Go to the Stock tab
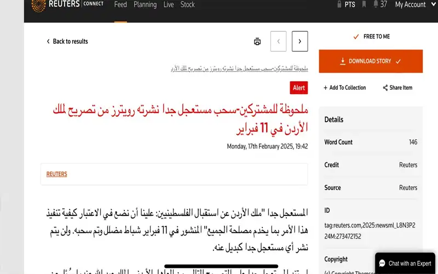 187,4
